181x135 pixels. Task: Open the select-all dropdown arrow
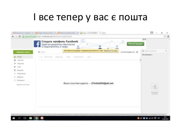pos(41,57)
